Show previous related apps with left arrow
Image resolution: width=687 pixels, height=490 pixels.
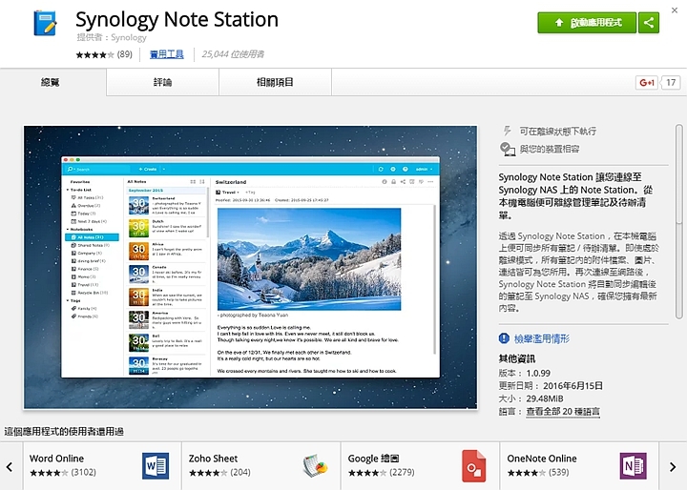[10, 467]
